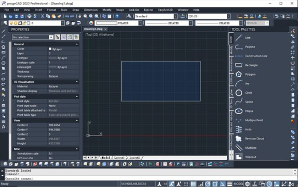Select the Revision Cloud tool
Viewport: 298px width, 187px height.
[x=254, y=138]
